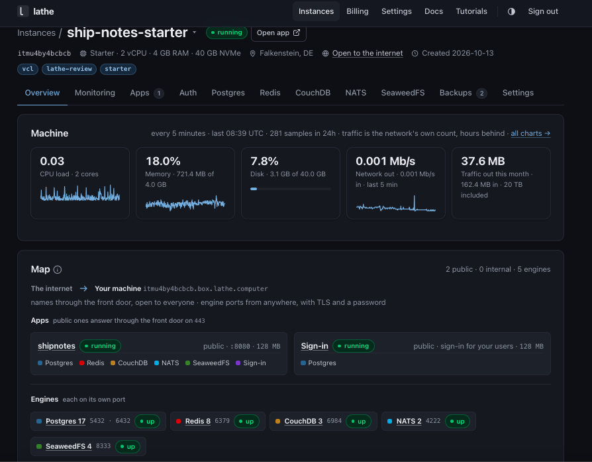This screenshot has width=592, height=462.
Task: Toggle the dark/light theme icon
Action: [511, 11]
